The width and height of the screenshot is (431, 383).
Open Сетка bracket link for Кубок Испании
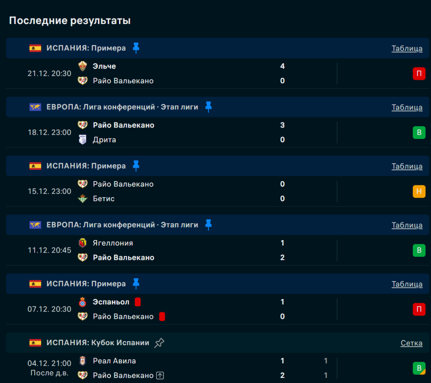(411, 343)
